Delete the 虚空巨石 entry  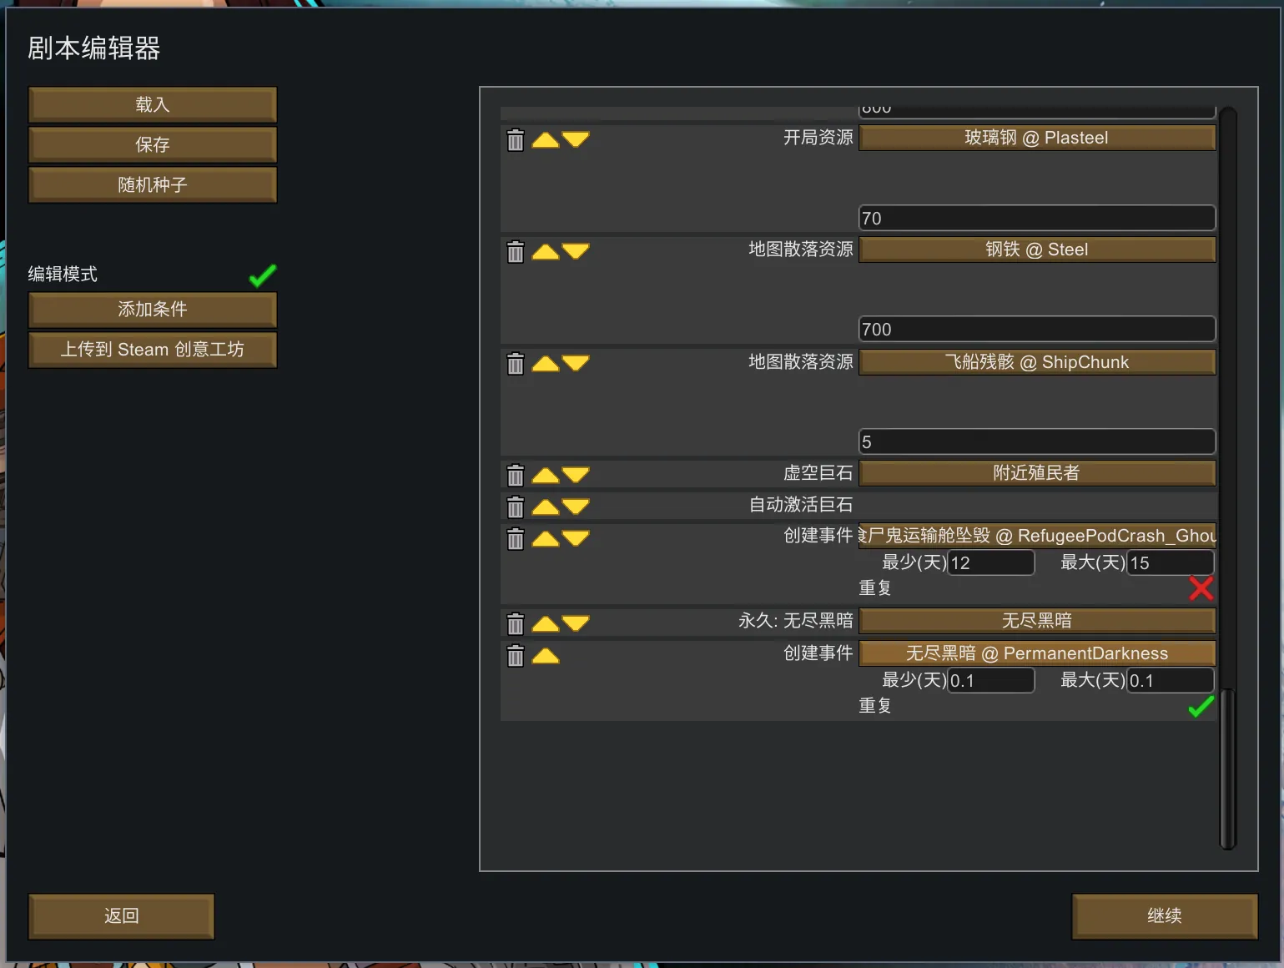click(516, 476)
